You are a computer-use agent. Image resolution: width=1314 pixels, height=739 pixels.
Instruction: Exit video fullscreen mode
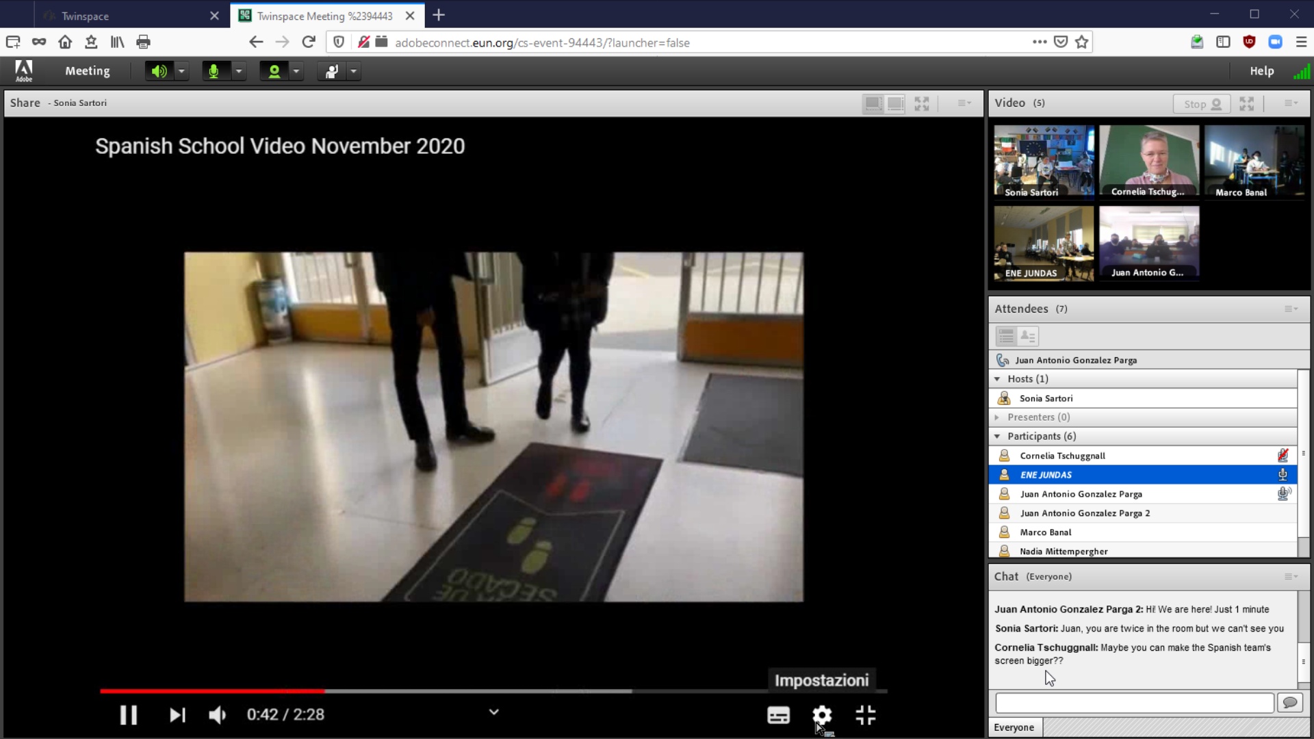tap(866, 715)
